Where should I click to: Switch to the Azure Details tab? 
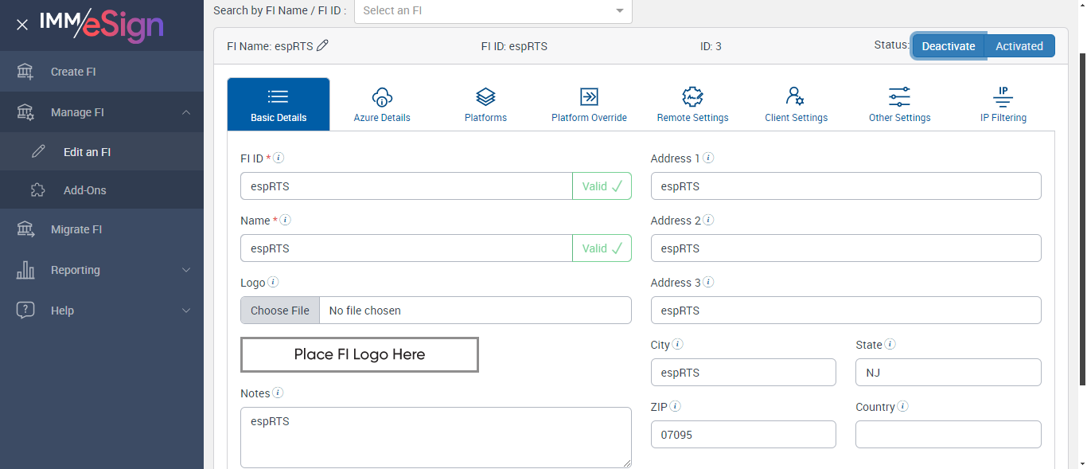point(382,104)
